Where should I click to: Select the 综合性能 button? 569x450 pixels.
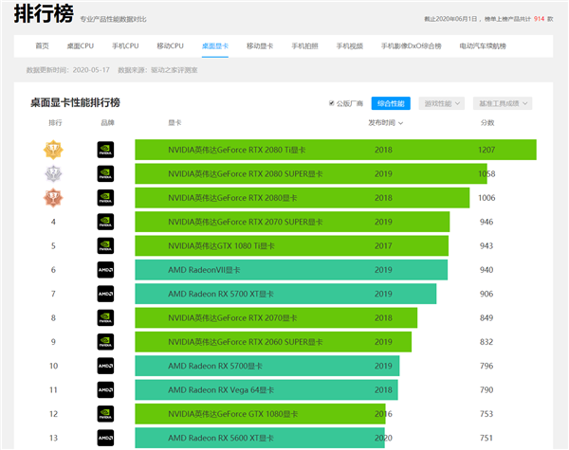pos(391,103)
